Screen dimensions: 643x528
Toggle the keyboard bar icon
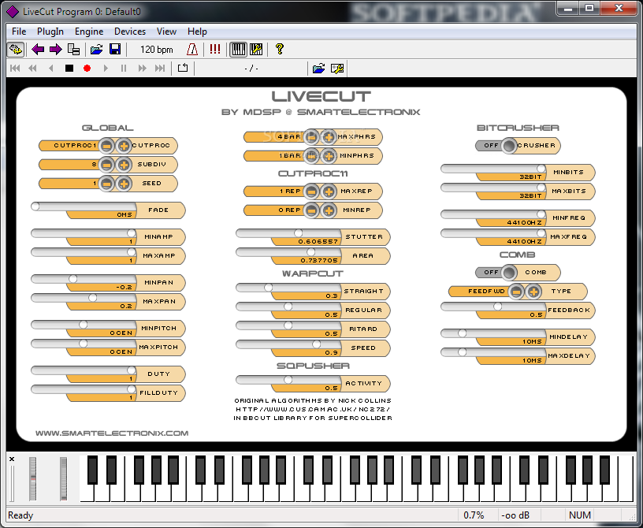point(238,49)
